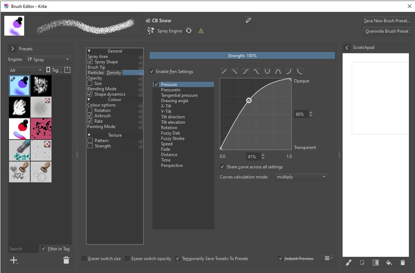The width and height of the screenshot is (415, 273).
Task: Collapse the Texture settings group
Action: [89, 135]
